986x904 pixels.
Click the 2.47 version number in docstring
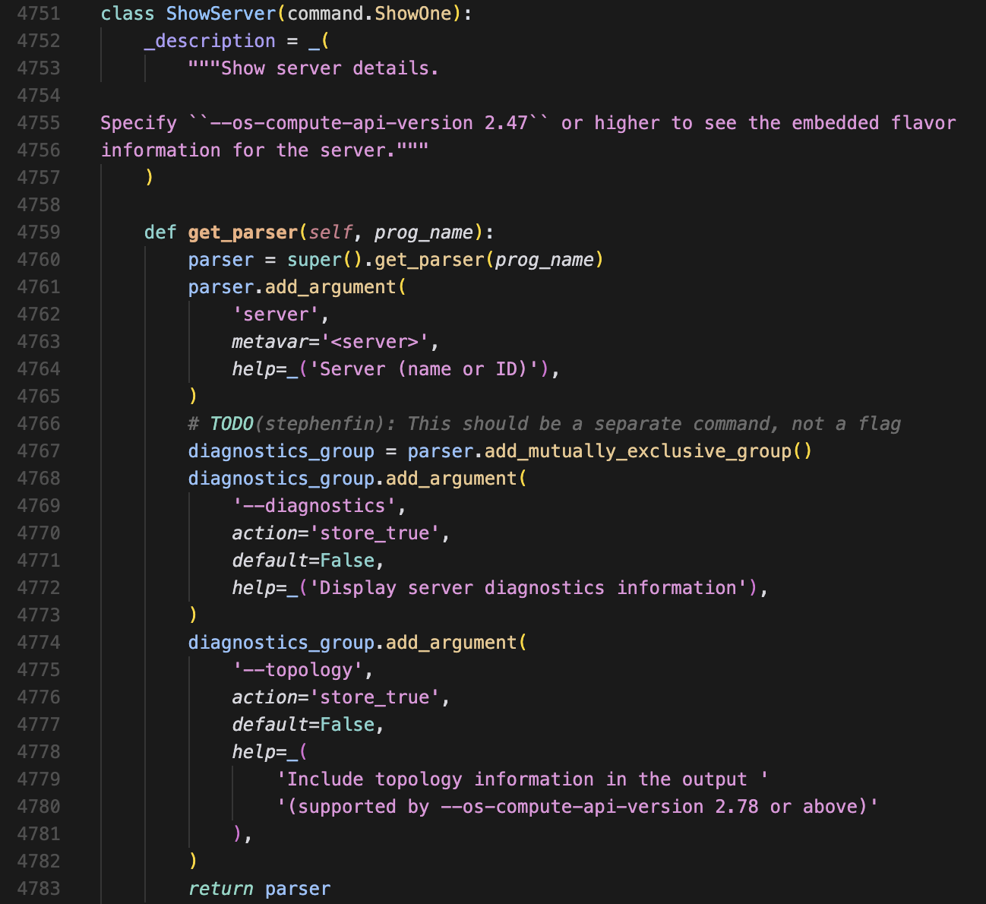506,123
